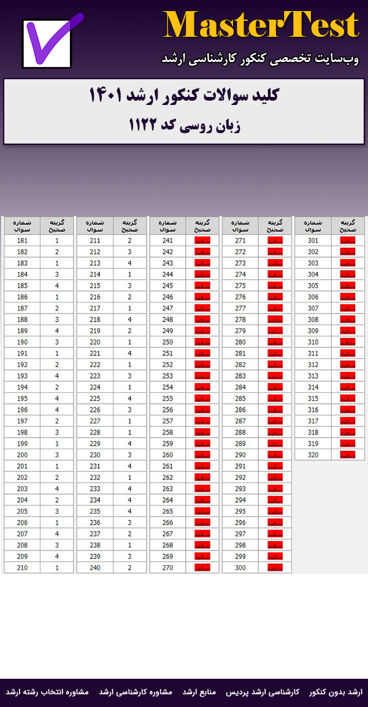Click the red locked answer beside question 320

coord(348,455)
